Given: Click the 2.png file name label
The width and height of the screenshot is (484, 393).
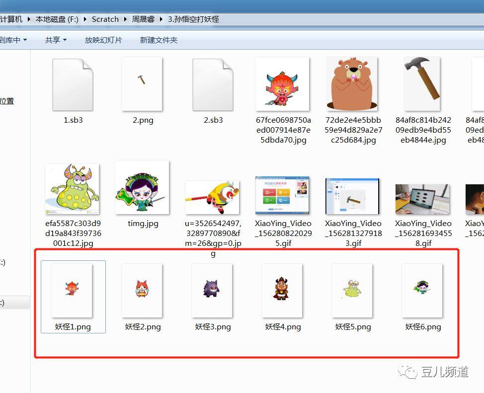Looking at the screenshot, I should 143,120.
